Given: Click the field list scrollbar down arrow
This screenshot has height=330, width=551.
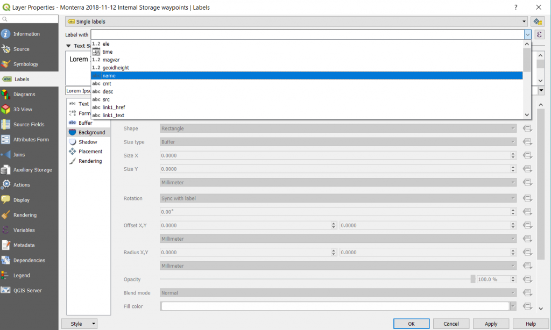Looking at the screenshot, I should point(526,115).
